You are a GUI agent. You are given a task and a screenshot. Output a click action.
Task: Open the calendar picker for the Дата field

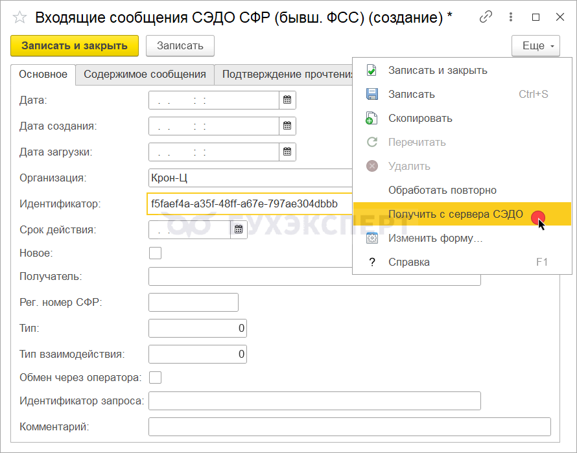[287, 100]
